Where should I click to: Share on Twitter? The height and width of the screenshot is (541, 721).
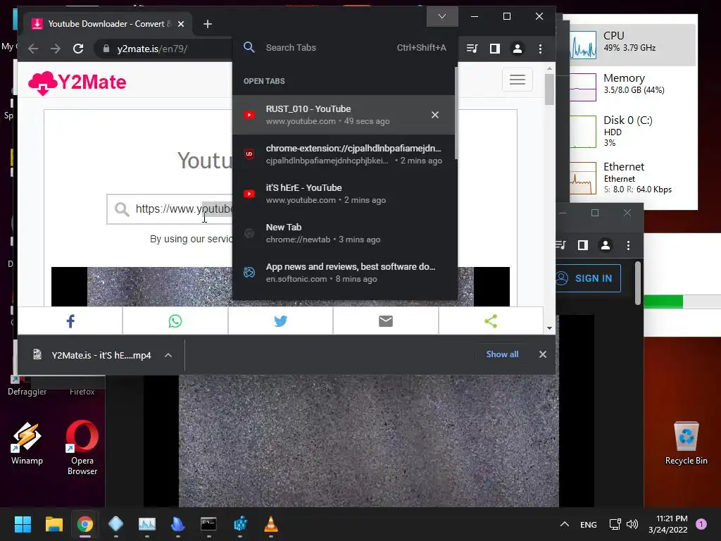click(280, 321)
